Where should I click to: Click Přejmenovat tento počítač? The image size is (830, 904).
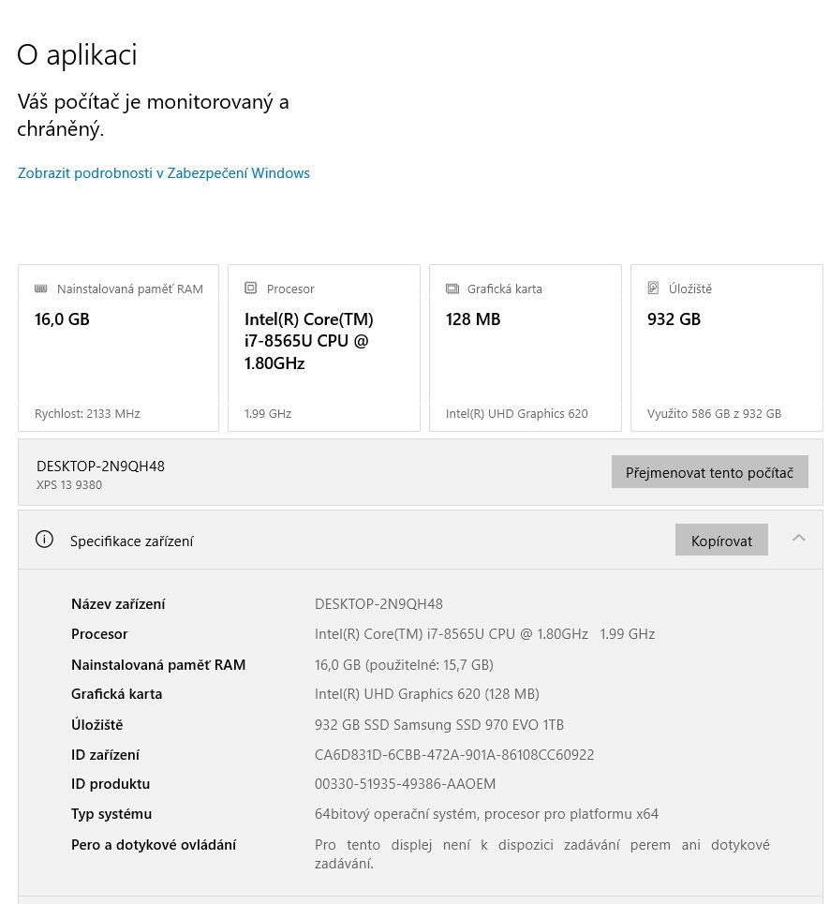click(x=709, y=472)
